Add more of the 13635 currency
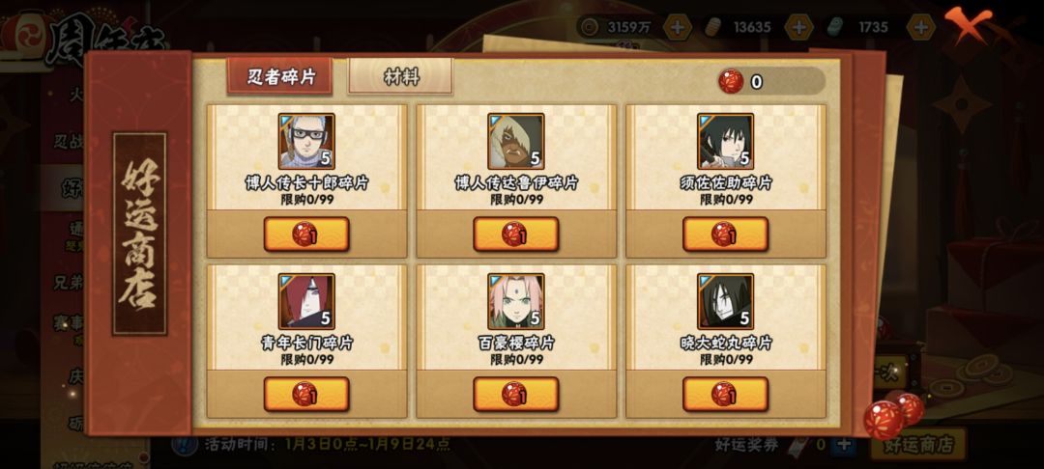Screen dimensions: 1044x469 click(x=798, y=27)
